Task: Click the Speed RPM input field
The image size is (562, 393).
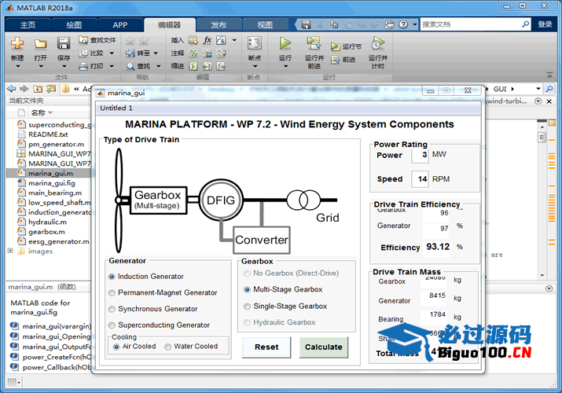Action: (x=420, y=178)
